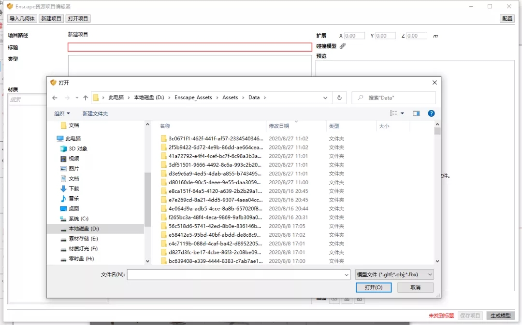The height and width of the screenshot is (325, 522).
Task: Open Downloads folder in navigation pane
Action: (x=73, y=189)
